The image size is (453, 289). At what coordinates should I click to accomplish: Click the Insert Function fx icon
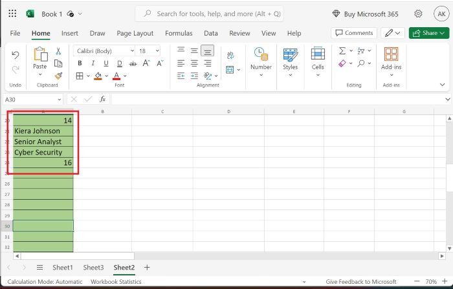point(102,99)
